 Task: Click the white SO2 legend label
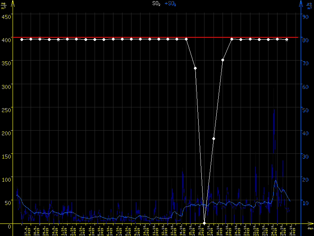(156, 4)
